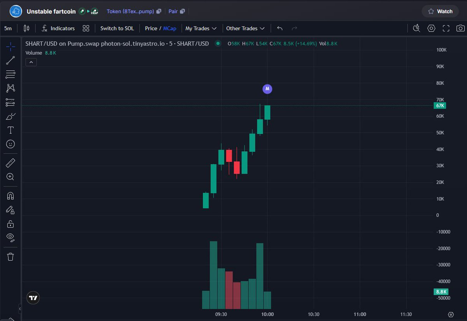Screen dimensions: 467x321
Task: Toggle stay in drawing mode
Action: click(11, 210)
